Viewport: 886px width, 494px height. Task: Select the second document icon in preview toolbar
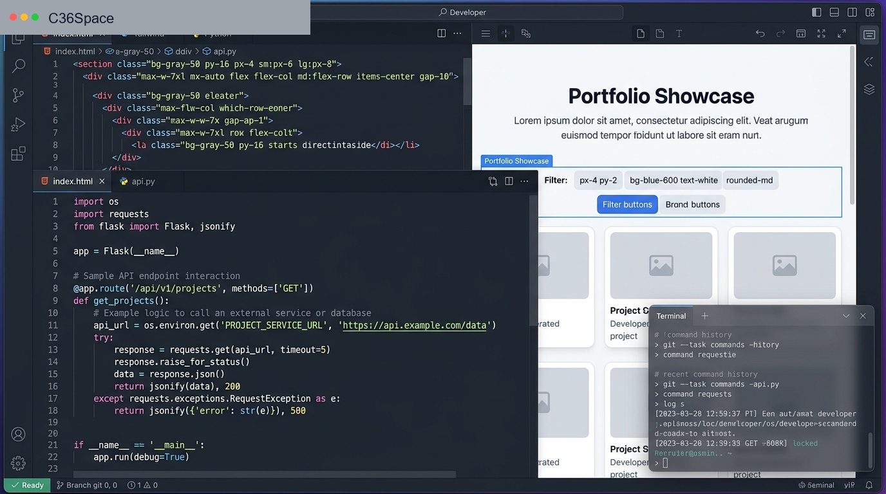click(660, 33)
